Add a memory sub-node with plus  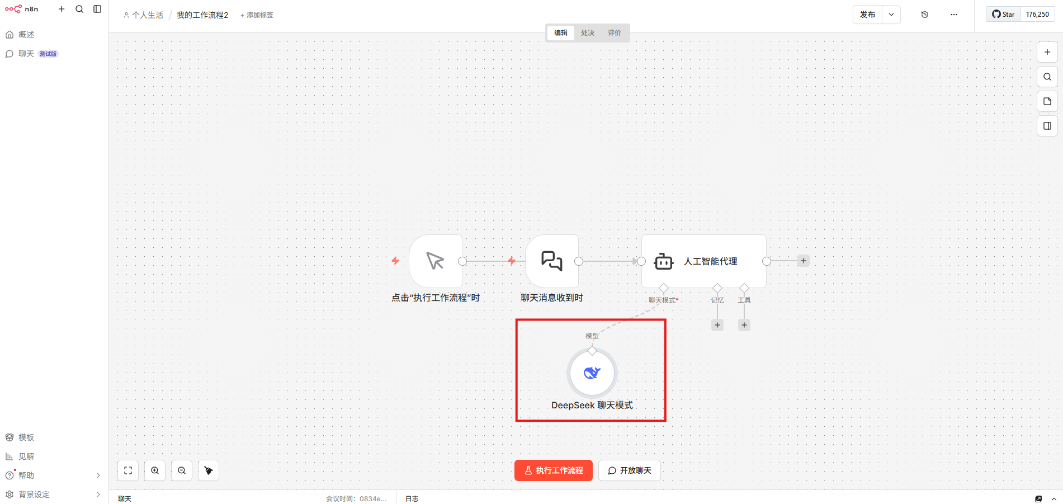(717, 325)
